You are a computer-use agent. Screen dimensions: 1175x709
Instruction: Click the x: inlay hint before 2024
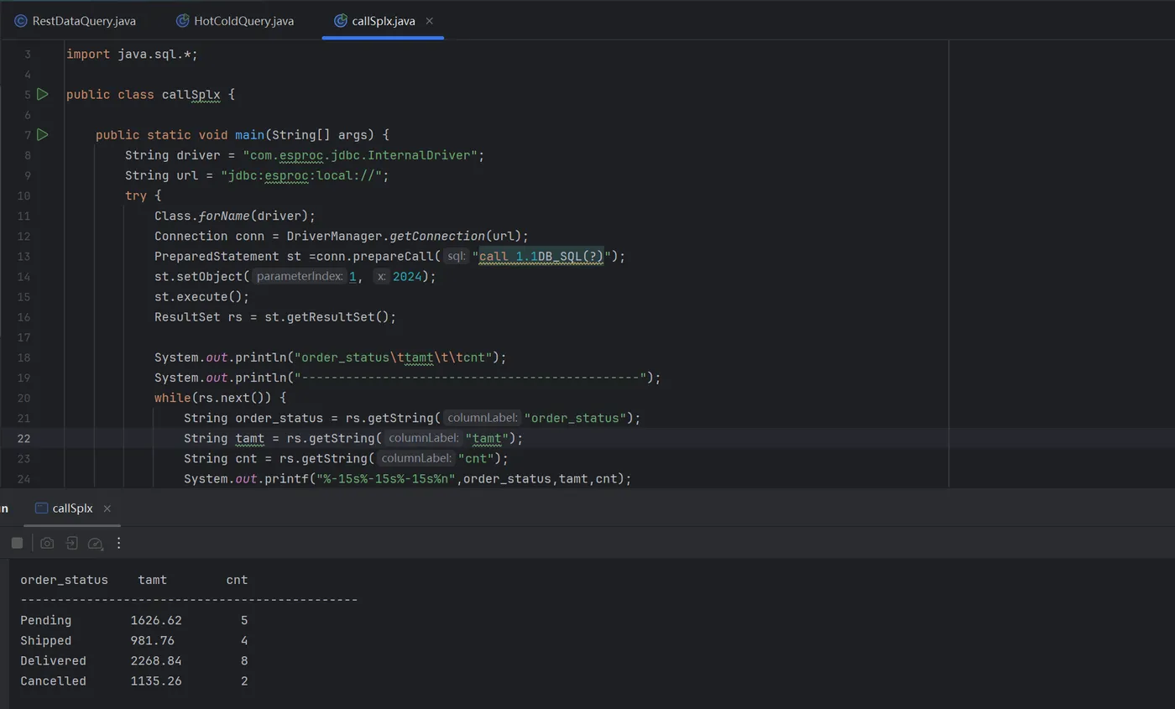pyautogui.click(x=382, y=276)
